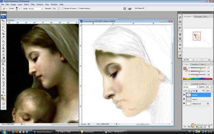Open the Paragraph panel dock icon

pos(180,49)
